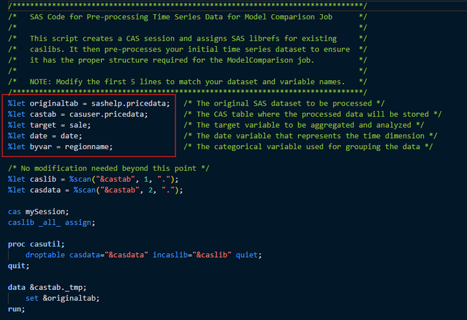Click 'sashelp.pricedata' in the originaltab line
467x320 pixels.
(129, 104)
